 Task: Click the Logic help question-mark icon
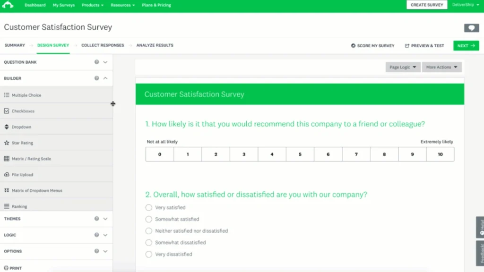96,235
